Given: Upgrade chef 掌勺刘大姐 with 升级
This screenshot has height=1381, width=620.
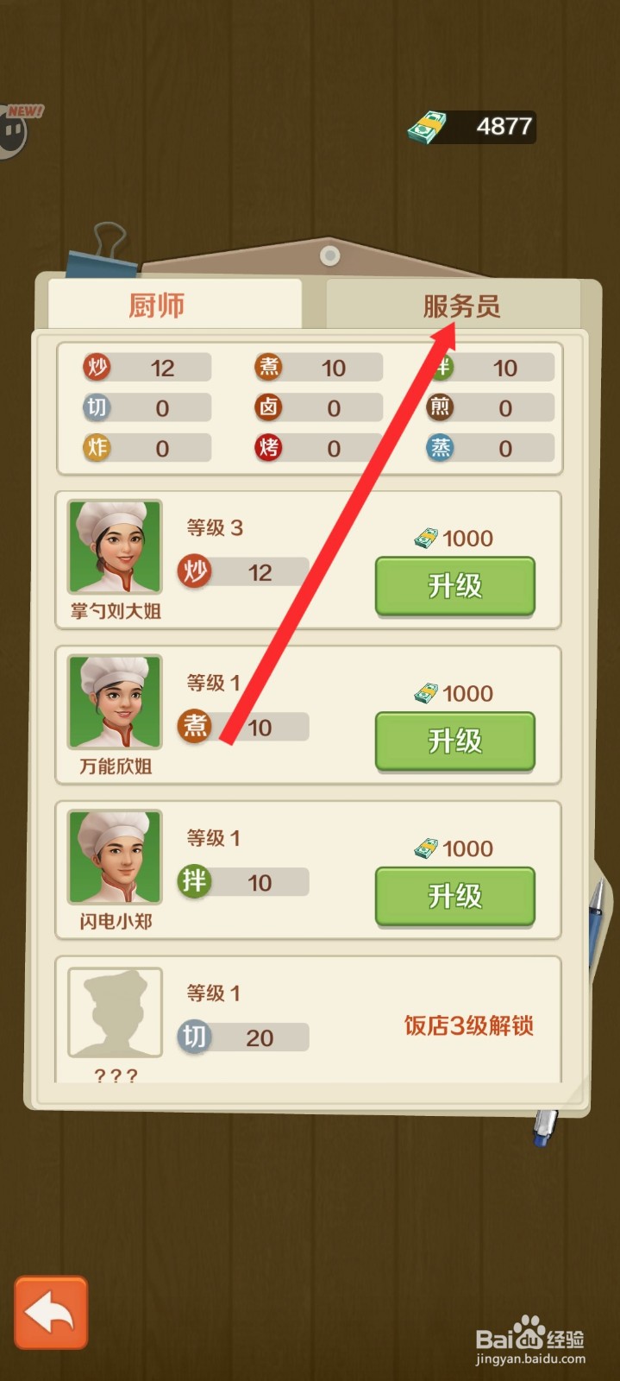Looking at the screenshot, I should click(x=454, y=586).
